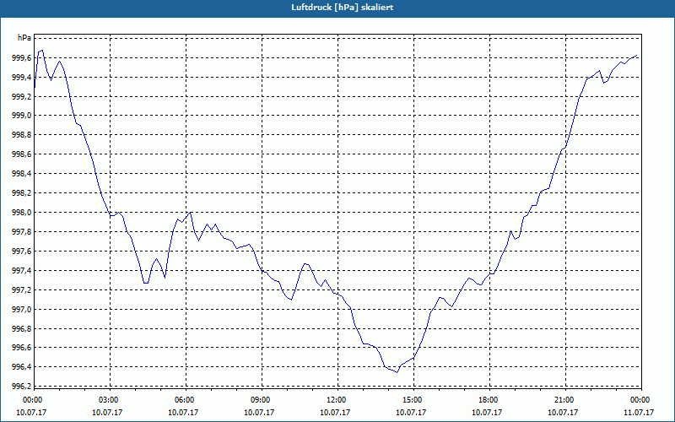The height and width of the screenshot is (422, 675).
Task: Pick the 12:00 time axis label
Action: [335, 400]
